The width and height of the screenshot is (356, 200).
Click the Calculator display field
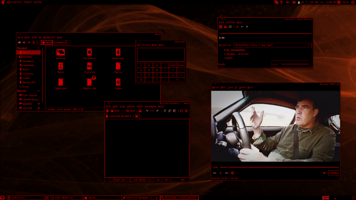point(161,55)
